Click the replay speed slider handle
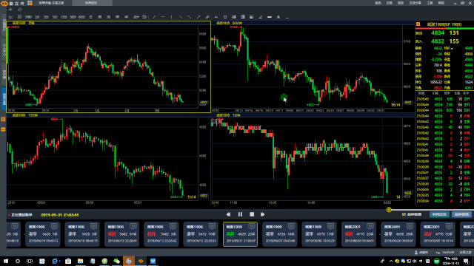Image resolution: width=474 pixels, height=266 pixels. 389,210
